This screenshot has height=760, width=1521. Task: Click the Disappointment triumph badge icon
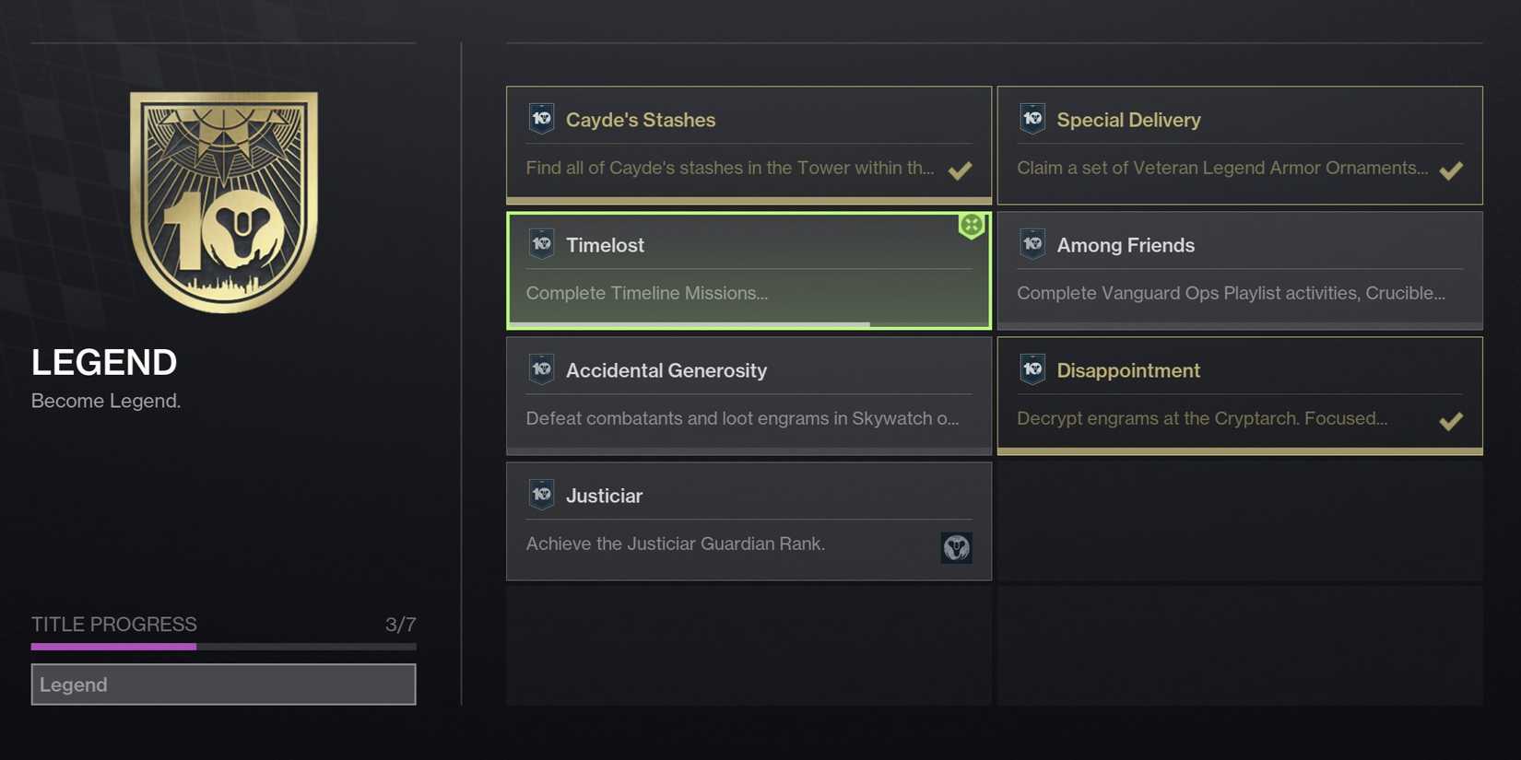point(1032,369)
